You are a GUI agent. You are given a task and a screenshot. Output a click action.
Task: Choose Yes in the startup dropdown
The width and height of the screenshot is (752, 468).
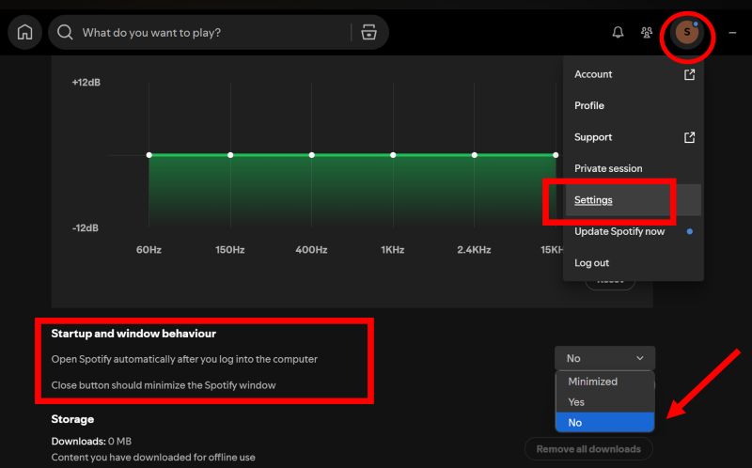[x=576, y=402]
